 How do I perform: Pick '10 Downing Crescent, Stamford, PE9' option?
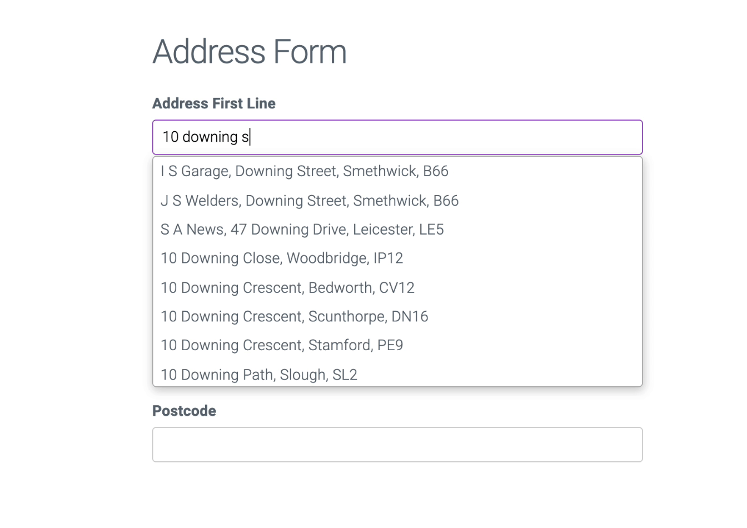click(282, 345)
